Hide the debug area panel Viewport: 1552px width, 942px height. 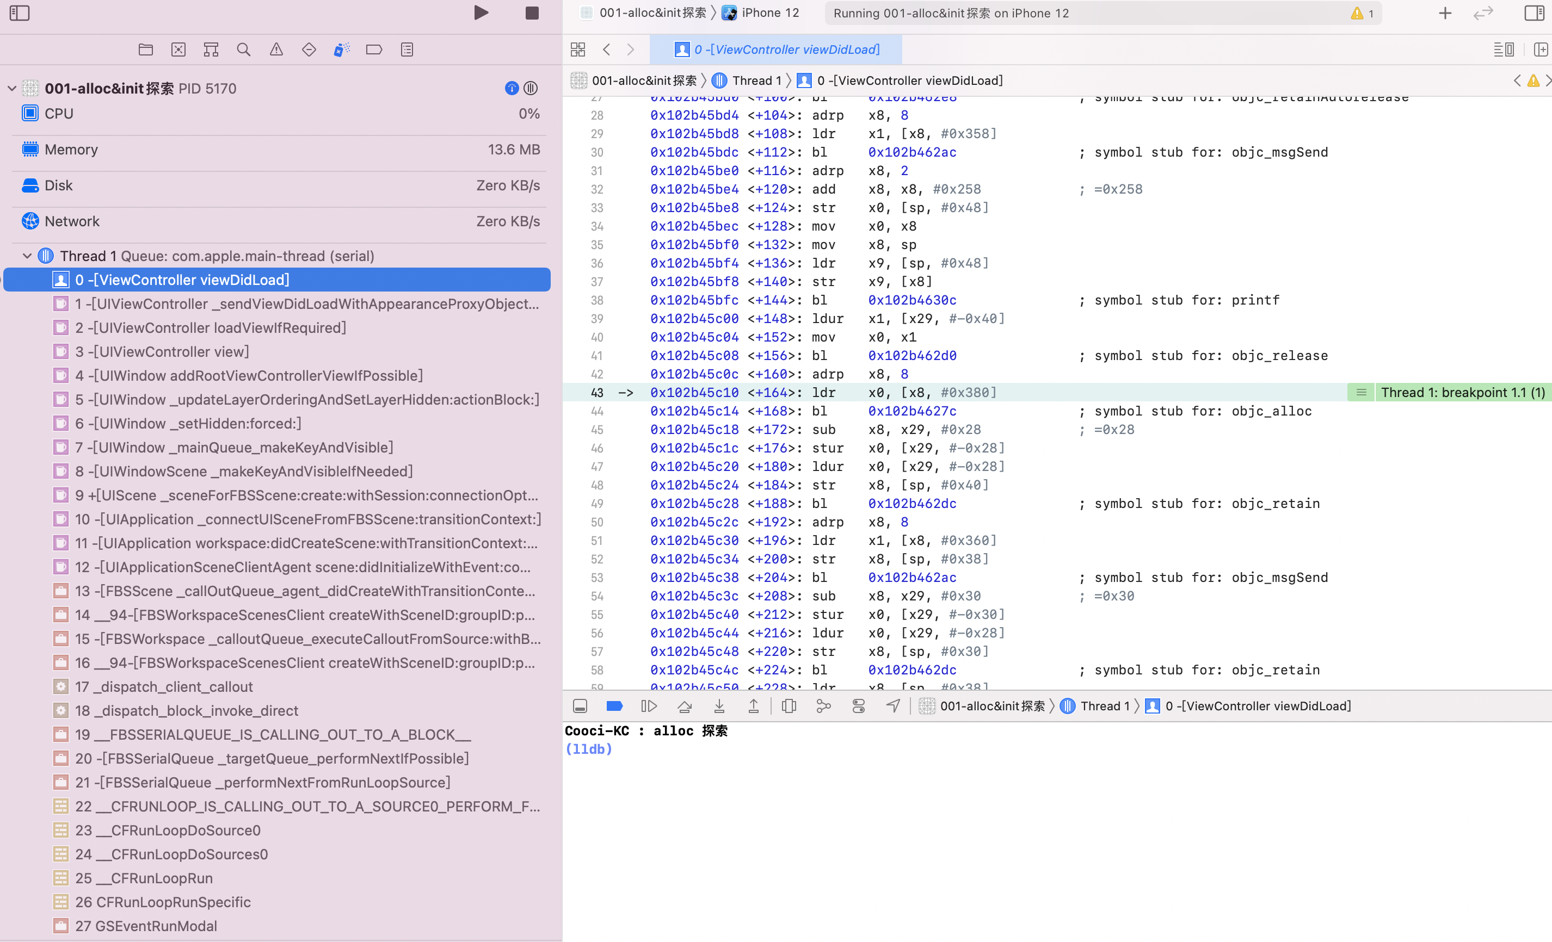coord(580,707)
